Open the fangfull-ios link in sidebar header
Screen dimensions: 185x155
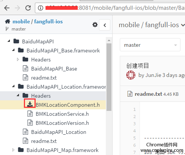[49, 21]
